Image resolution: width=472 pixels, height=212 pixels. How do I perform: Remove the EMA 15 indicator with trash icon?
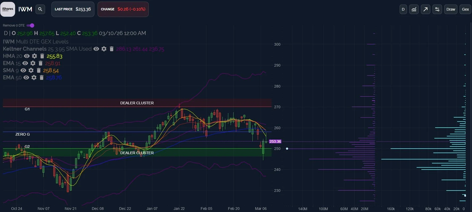[x=41, y=63]
